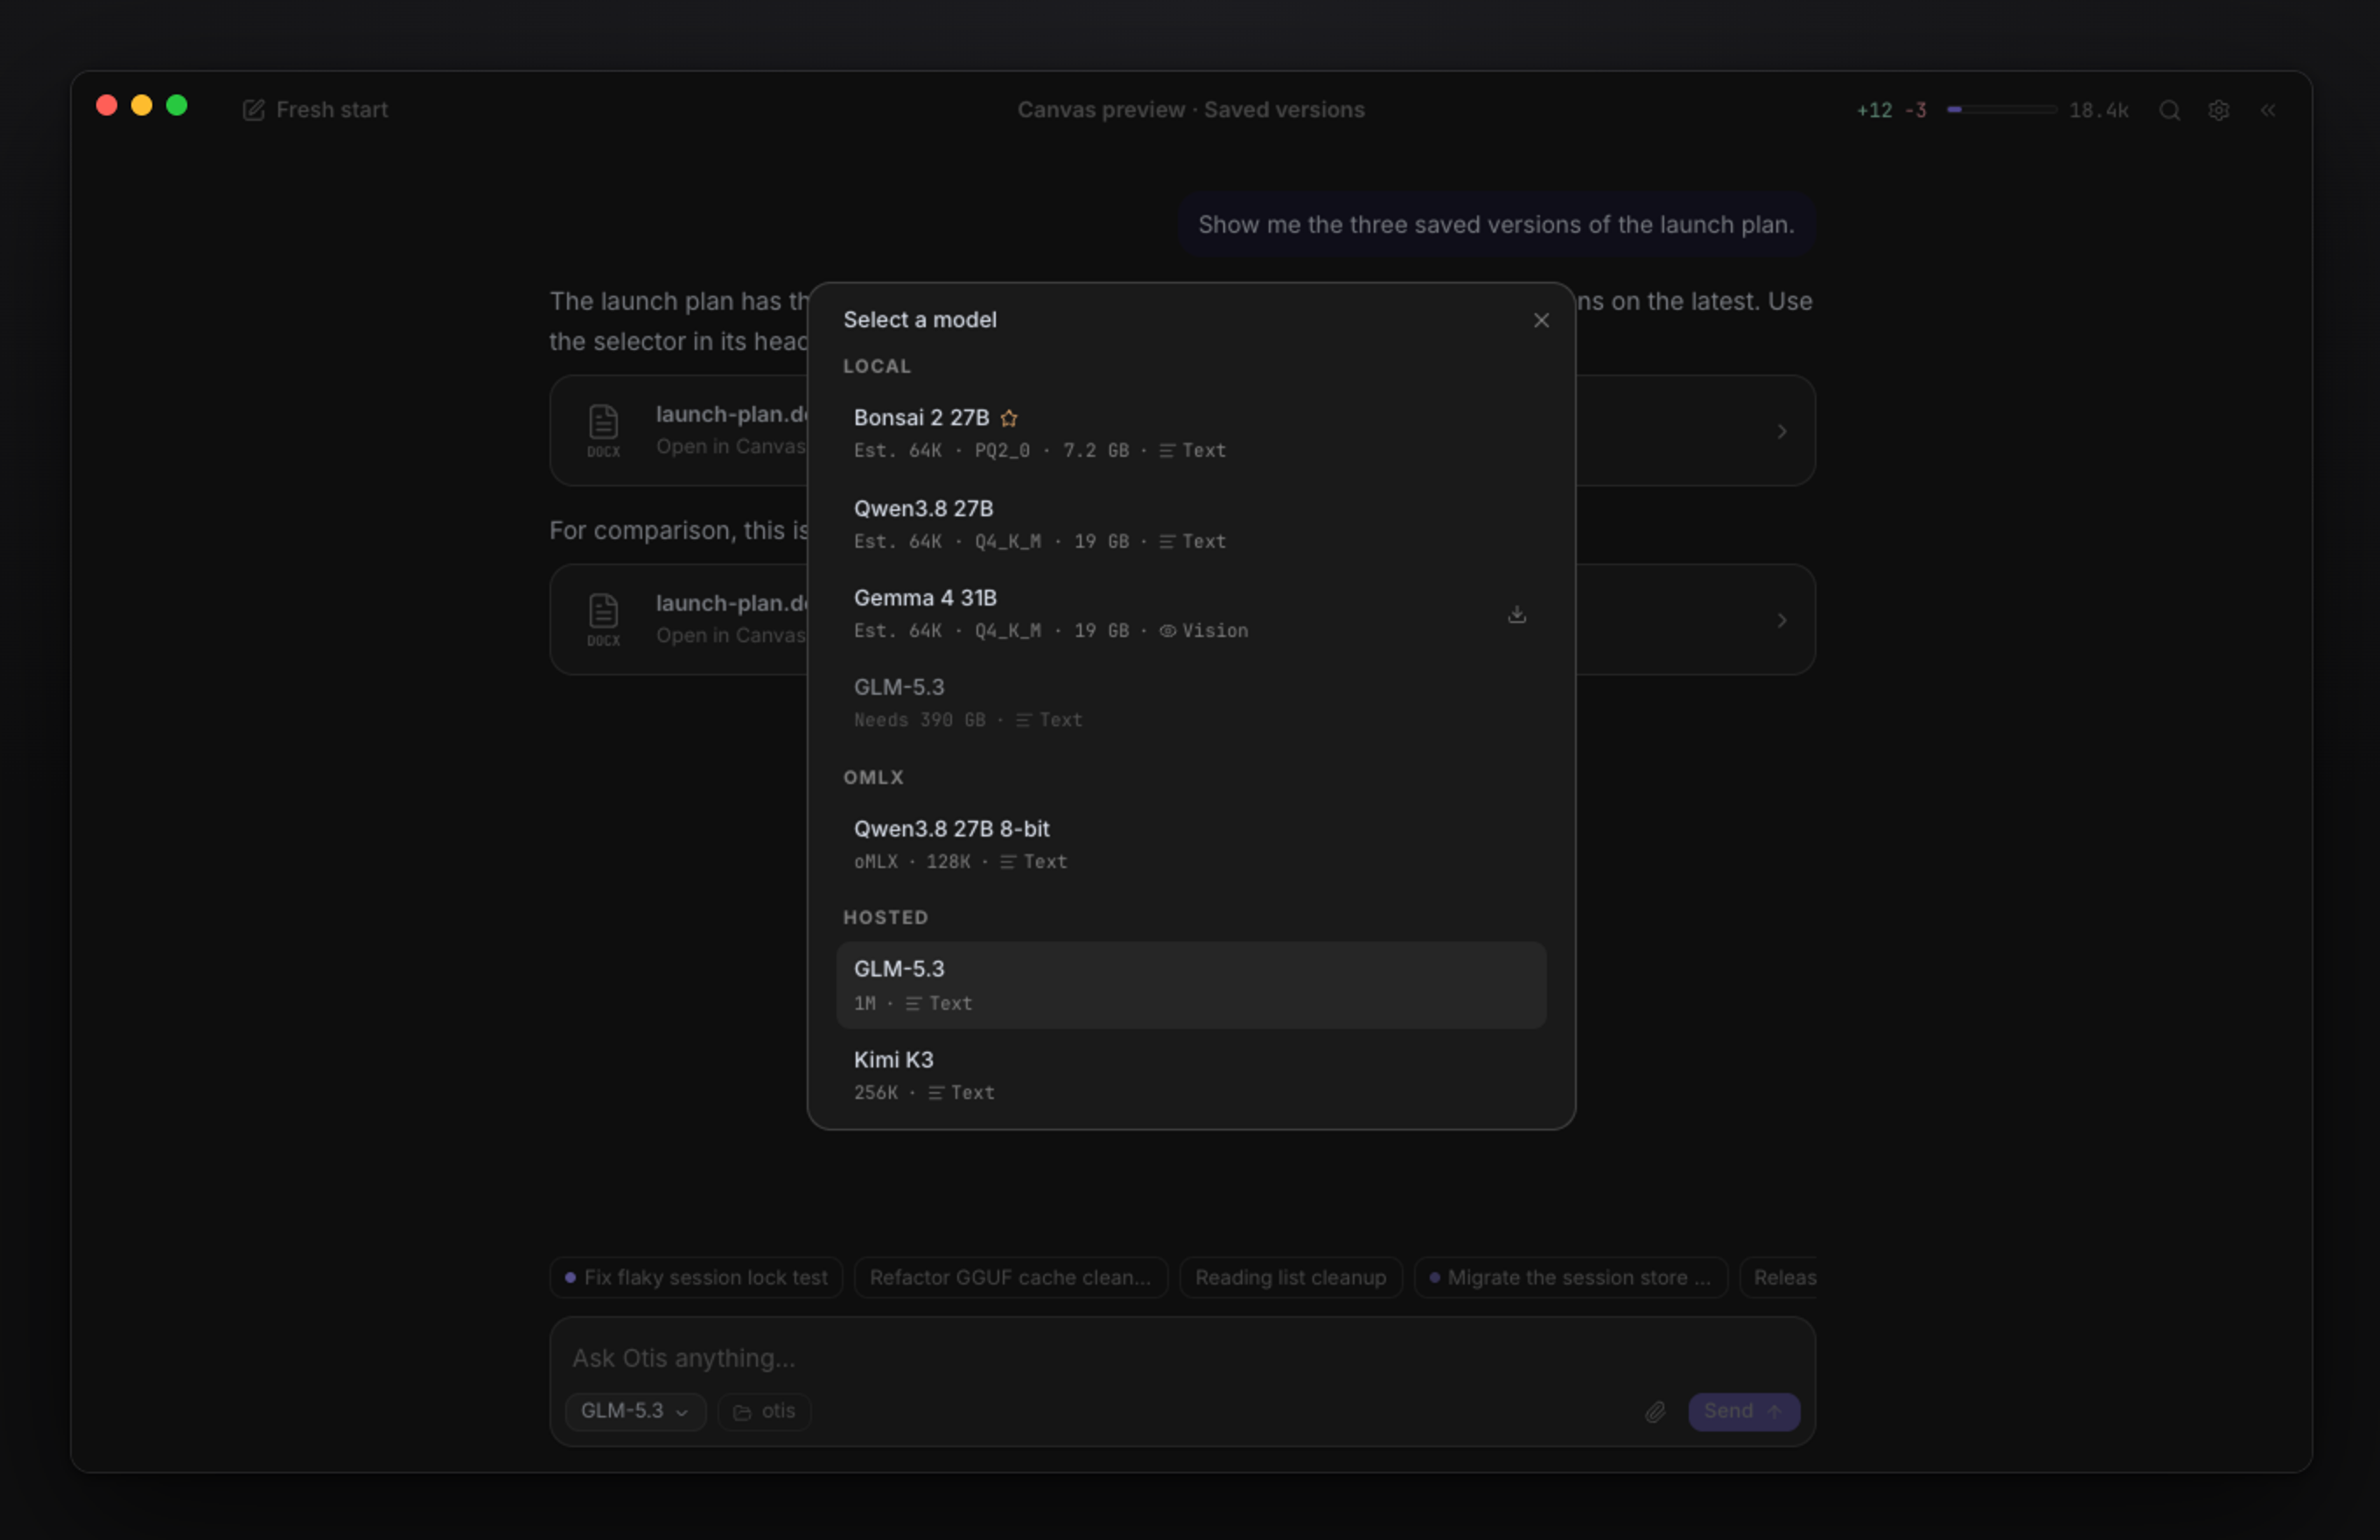Open the Migrate the session store chip
The width and height of the screenshot is (2380, 1540).
point(1570,1277)
